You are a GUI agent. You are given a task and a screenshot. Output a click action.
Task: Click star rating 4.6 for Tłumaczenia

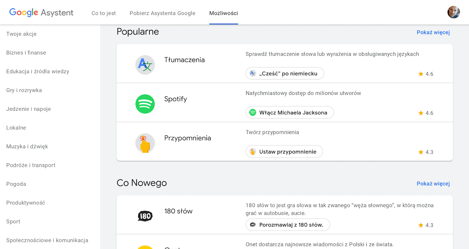tap(426, 74)
